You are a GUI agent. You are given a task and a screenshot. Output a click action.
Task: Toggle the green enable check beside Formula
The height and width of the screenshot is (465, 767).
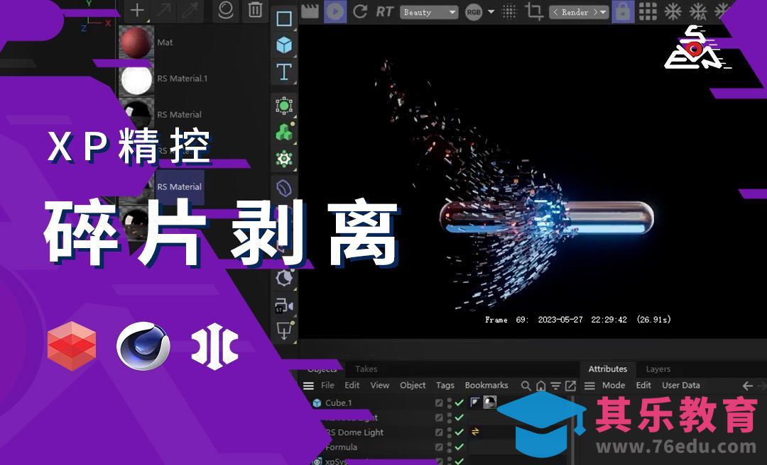[x=458, y=447]
